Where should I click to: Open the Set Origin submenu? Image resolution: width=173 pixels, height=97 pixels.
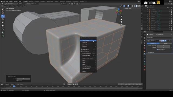pyautogui.click(x=88, y=47)
